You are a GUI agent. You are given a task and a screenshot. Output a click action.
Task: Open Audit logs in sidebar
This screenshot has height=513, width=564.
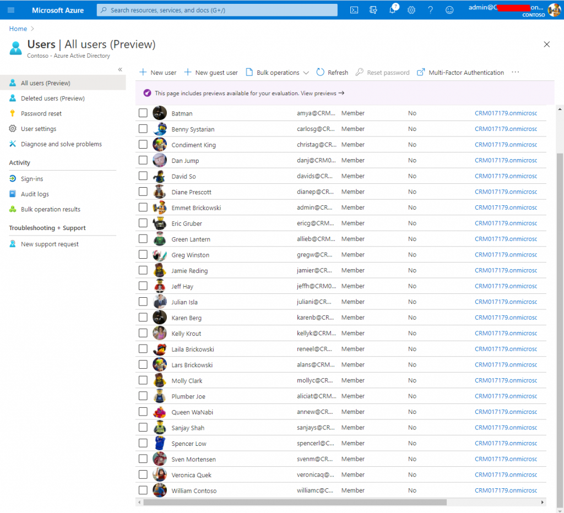point(35,194)
